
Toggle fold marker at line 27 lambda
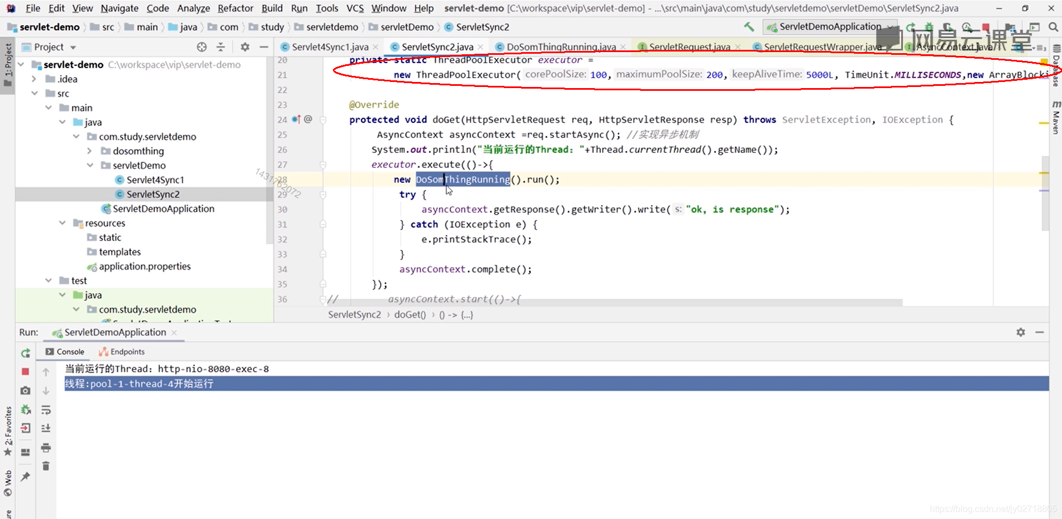(323, 165)
